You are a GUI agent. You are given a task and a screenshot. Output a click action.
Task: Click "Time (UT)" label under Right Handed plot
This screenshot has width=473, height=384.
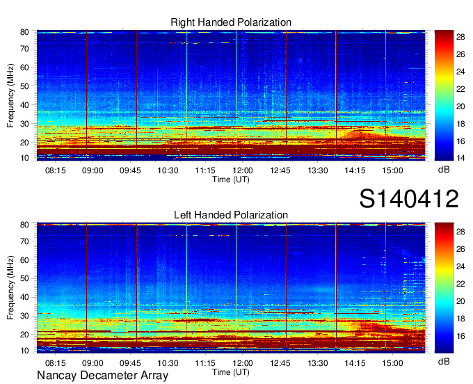(231, 179)
